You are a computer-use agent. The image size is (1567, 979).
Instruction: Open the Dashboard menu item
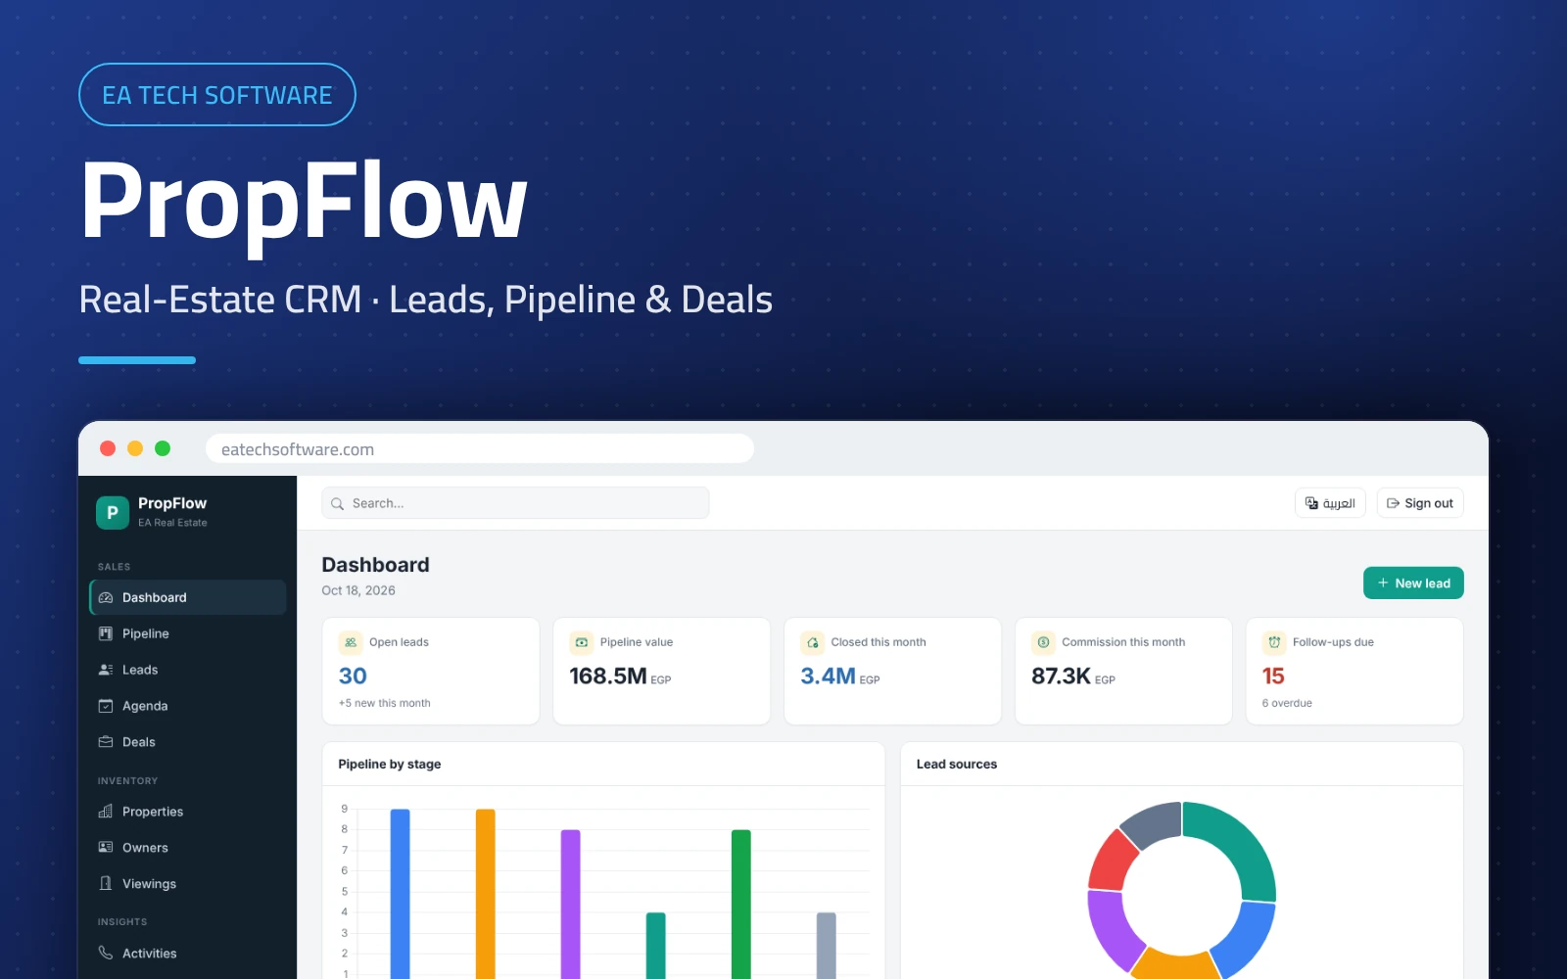pyautogui.click(x=188, y=597)
